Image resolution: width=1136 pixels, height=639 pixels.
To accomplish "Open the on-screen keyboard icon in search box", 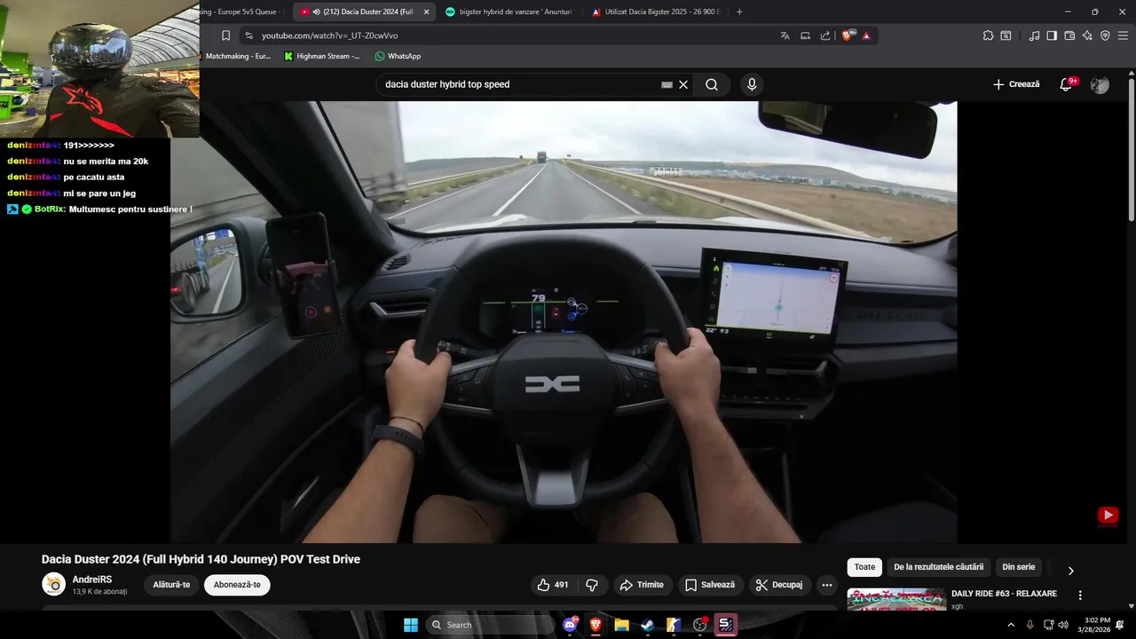I will [667, 85].
